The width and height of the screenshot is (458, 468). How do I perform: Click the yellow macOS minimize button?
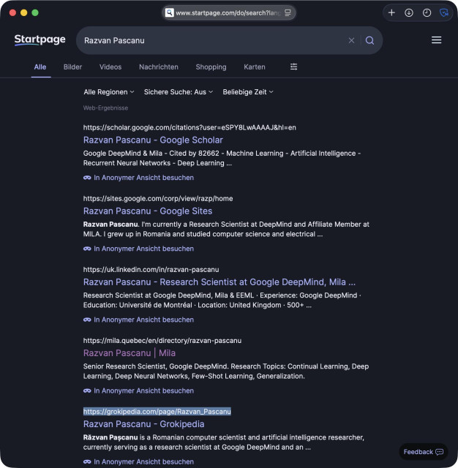[24, 12]
